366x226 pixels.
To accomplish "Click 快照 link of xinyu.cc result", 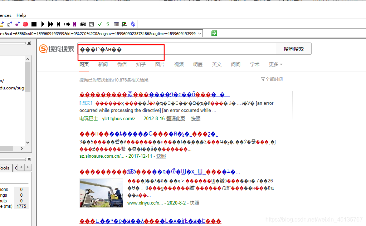I will tap(194, 203).
